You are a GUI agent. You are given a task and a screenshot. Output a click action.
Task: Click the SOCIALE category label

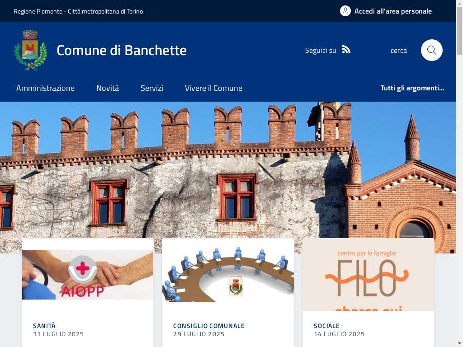pos(326,326)
